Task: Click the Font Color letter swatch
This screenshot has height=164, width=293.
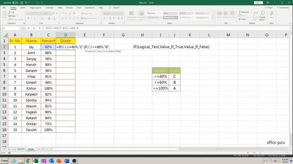Action: tap(55, 18)
